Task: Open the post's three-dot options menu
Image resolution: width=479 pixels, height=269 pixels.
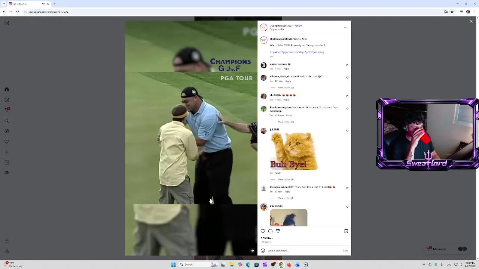Action: pos(345,27)
